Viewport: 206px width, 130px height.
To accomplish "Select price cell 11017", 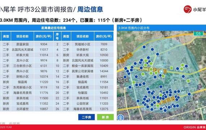I will (x=44, y=49).
